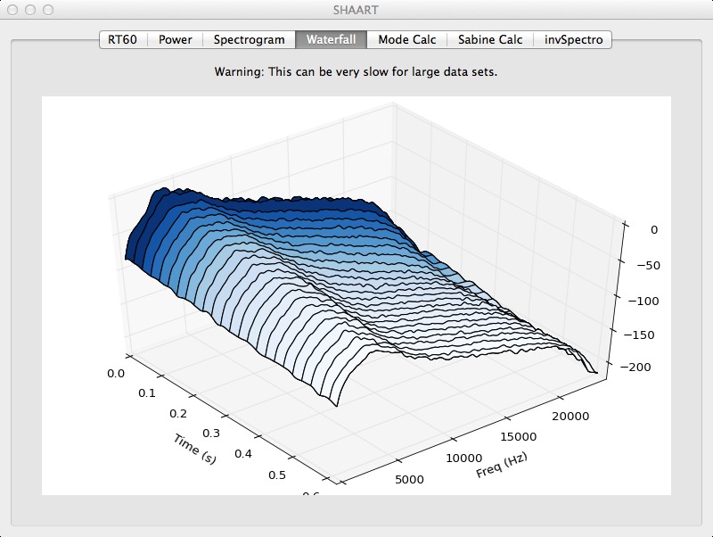This screenshot has width=713, height=537.
Task: Click the "Freq (Hz)" axis label
Action: click(x=502, y=465)
